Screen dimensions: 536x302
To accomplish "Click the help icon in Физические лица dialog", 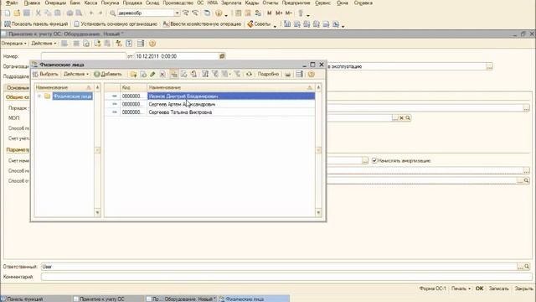I will tap(311, 75).
